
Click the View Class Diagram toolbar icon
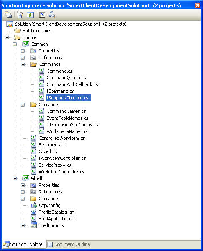(52, 15)
